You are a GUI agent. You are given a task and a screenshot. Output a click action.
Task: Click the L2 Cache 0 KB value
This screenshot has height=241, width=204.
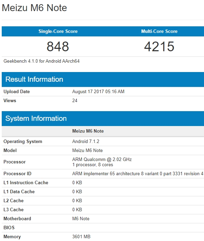pos(77,200)
